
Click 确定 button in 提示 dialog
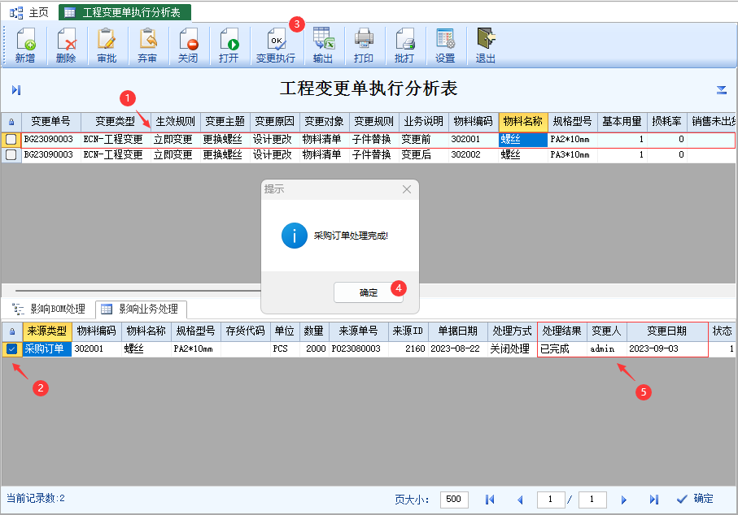click(369, 292)
